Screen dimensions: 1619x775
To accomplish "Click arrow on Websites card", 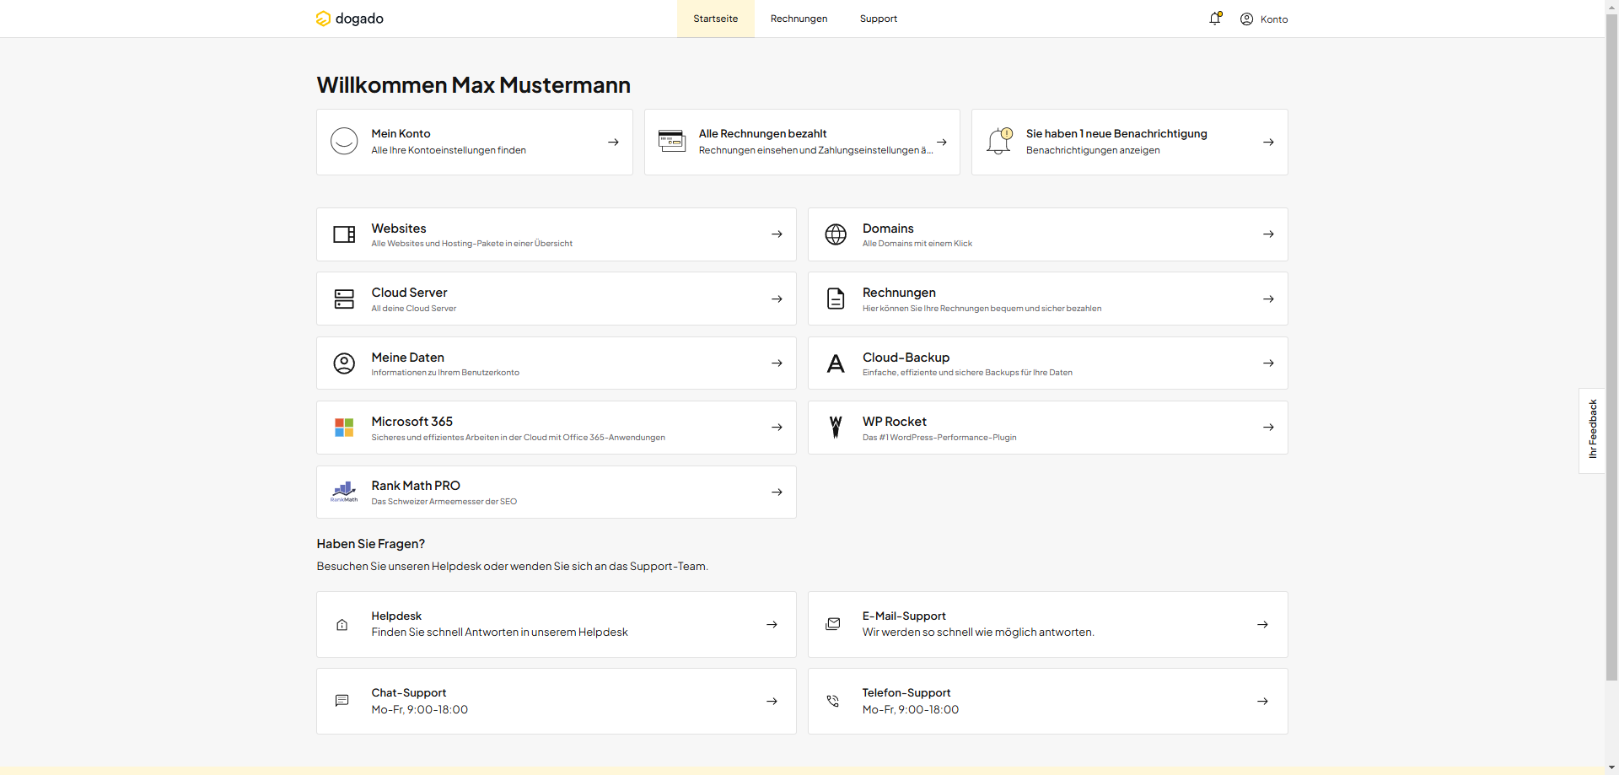I will [x=777, y=234].
